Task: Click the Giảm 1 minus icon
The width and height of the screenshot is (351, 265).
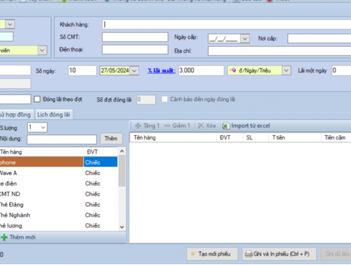Action: coord(167,125)
